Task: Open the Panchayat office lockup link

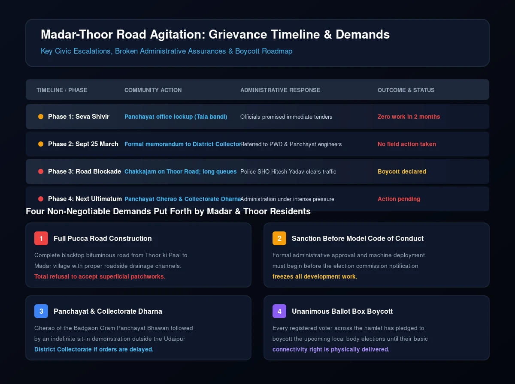Action: [176, 117]
